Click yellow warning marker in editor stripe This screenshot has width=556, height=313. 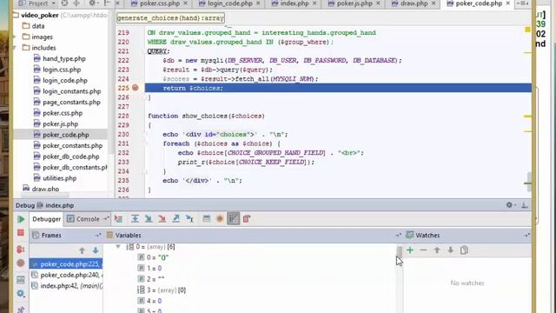tap(527, 30)
